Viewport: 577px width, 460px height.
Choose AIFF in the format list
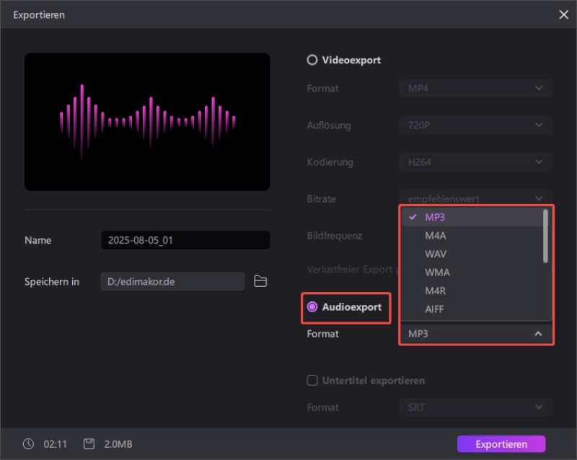click(472, 309)
